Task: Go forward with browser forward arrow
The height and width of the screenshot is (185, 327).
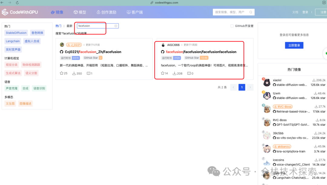Action: click(x=10, y=3)
